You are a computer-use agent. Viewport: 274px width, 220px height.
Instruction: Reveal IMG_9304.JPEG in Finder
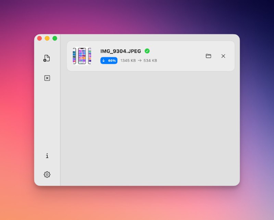[x=209, y=56]
